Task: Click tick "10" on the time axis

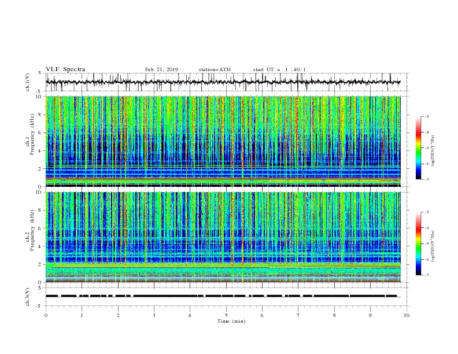Action: (407, 315)
